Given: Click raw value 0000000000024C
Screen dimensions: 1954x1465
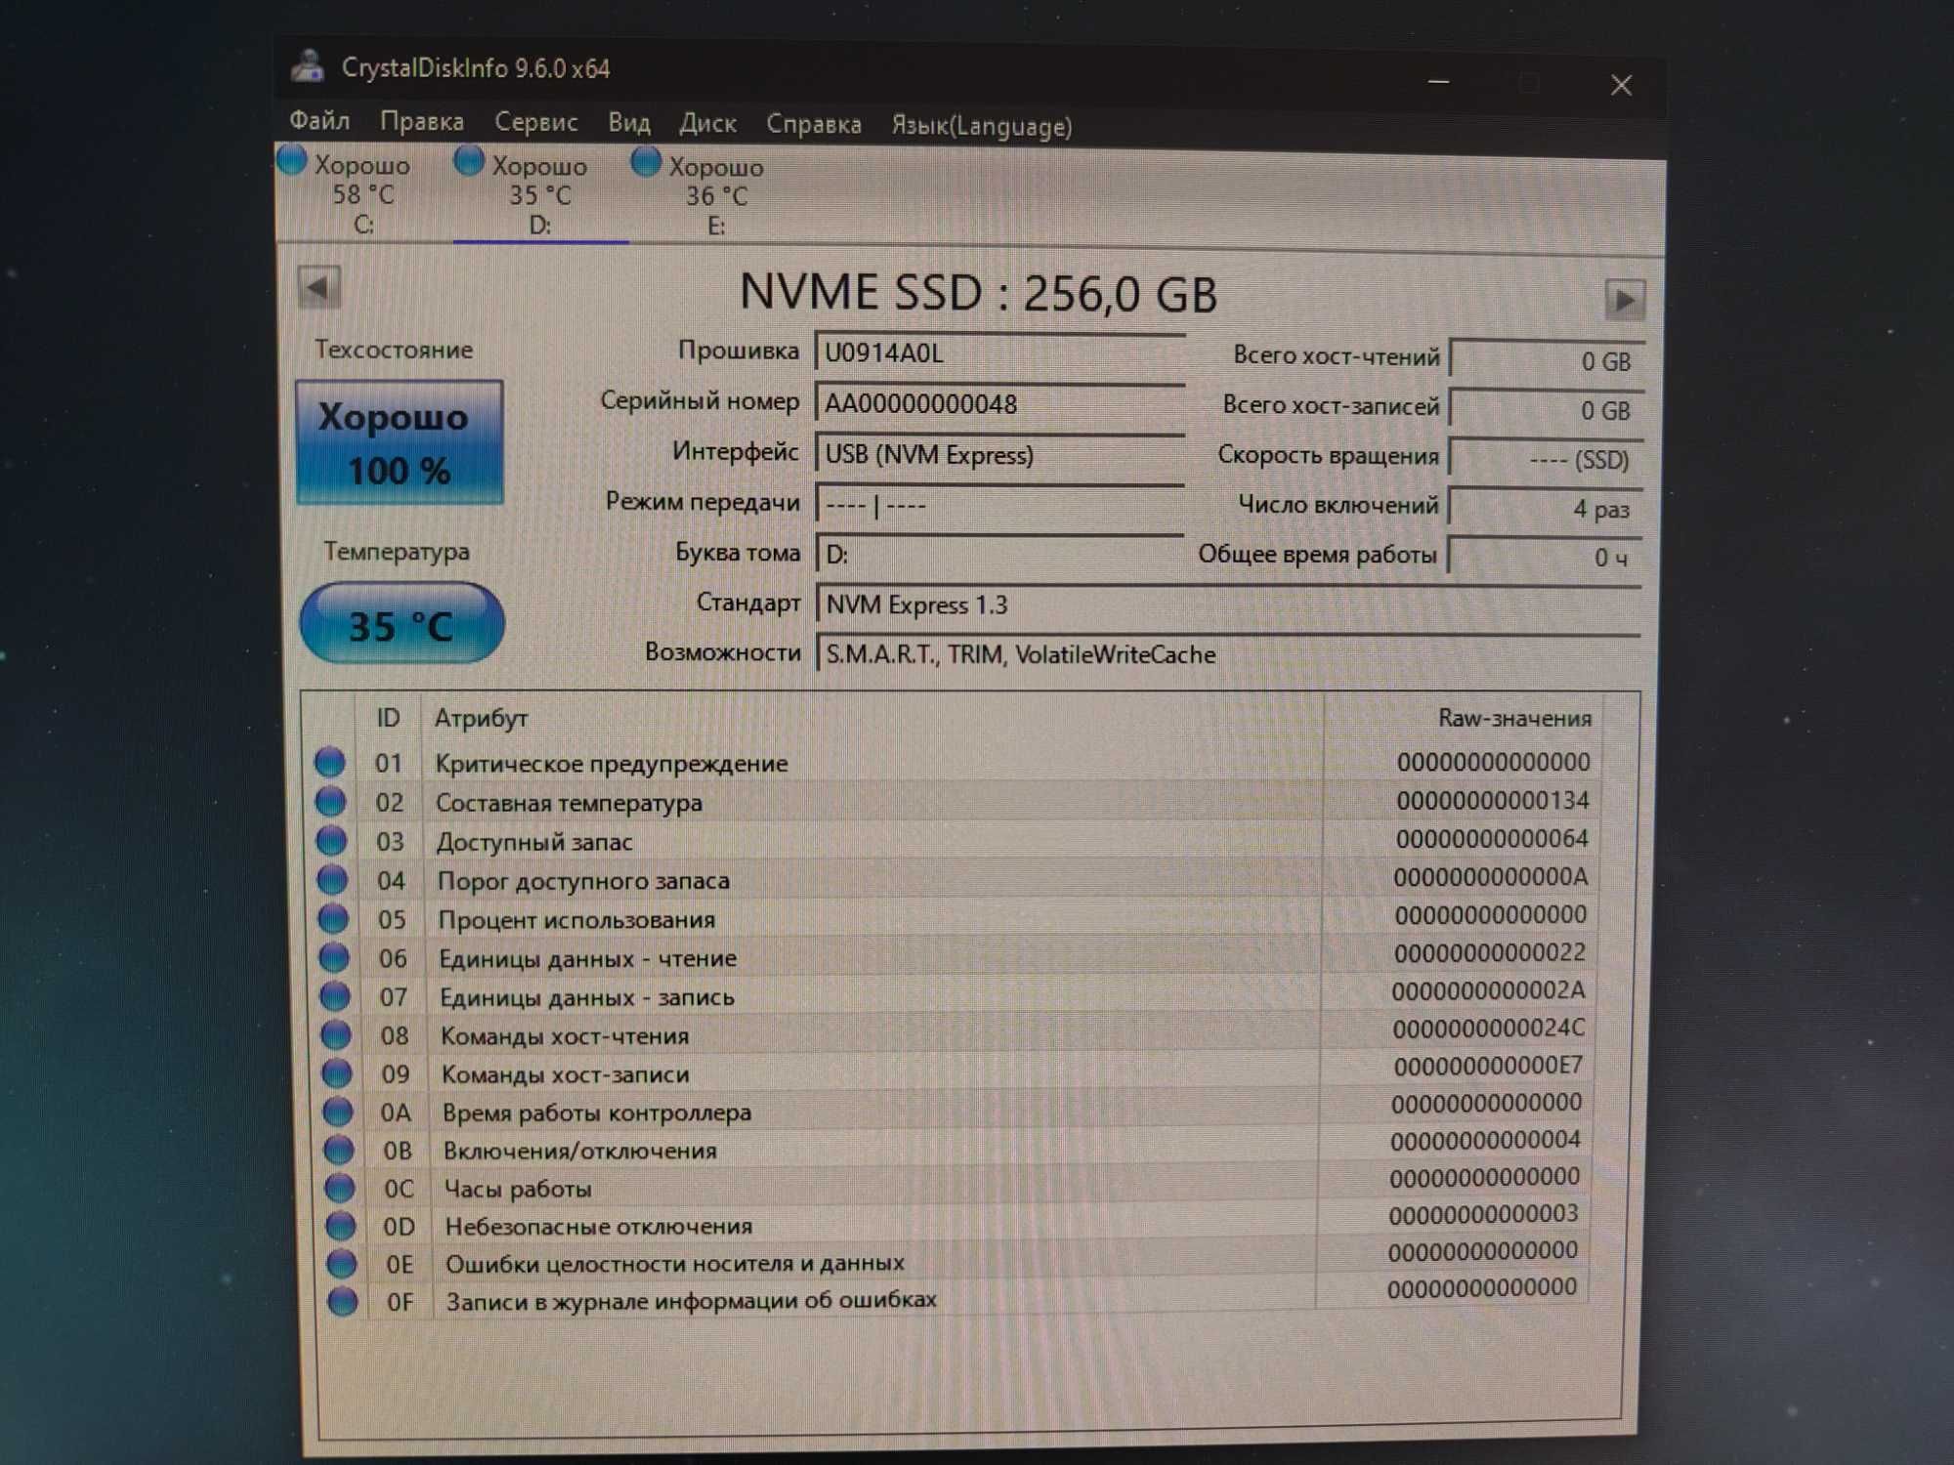Looking at the screenshot, I should [1489, 1028].
